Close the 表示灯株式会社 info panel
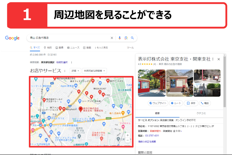 pyautogui.click(x=219, y=59)
